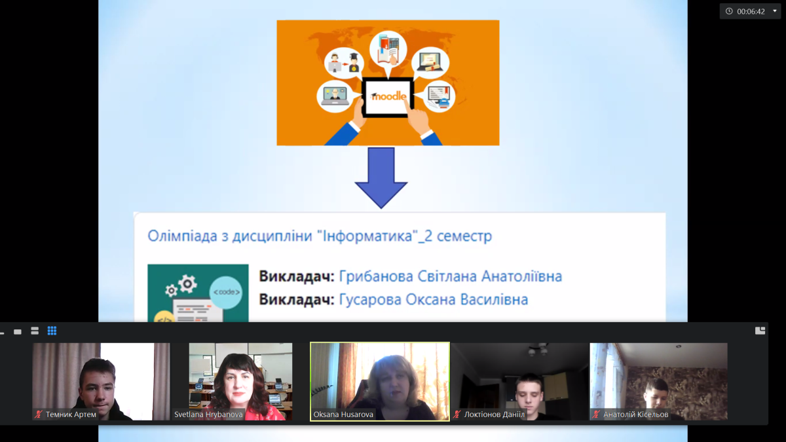Switch video strip to single thumbnail view
Screen dimensions: 786x442
18,331
